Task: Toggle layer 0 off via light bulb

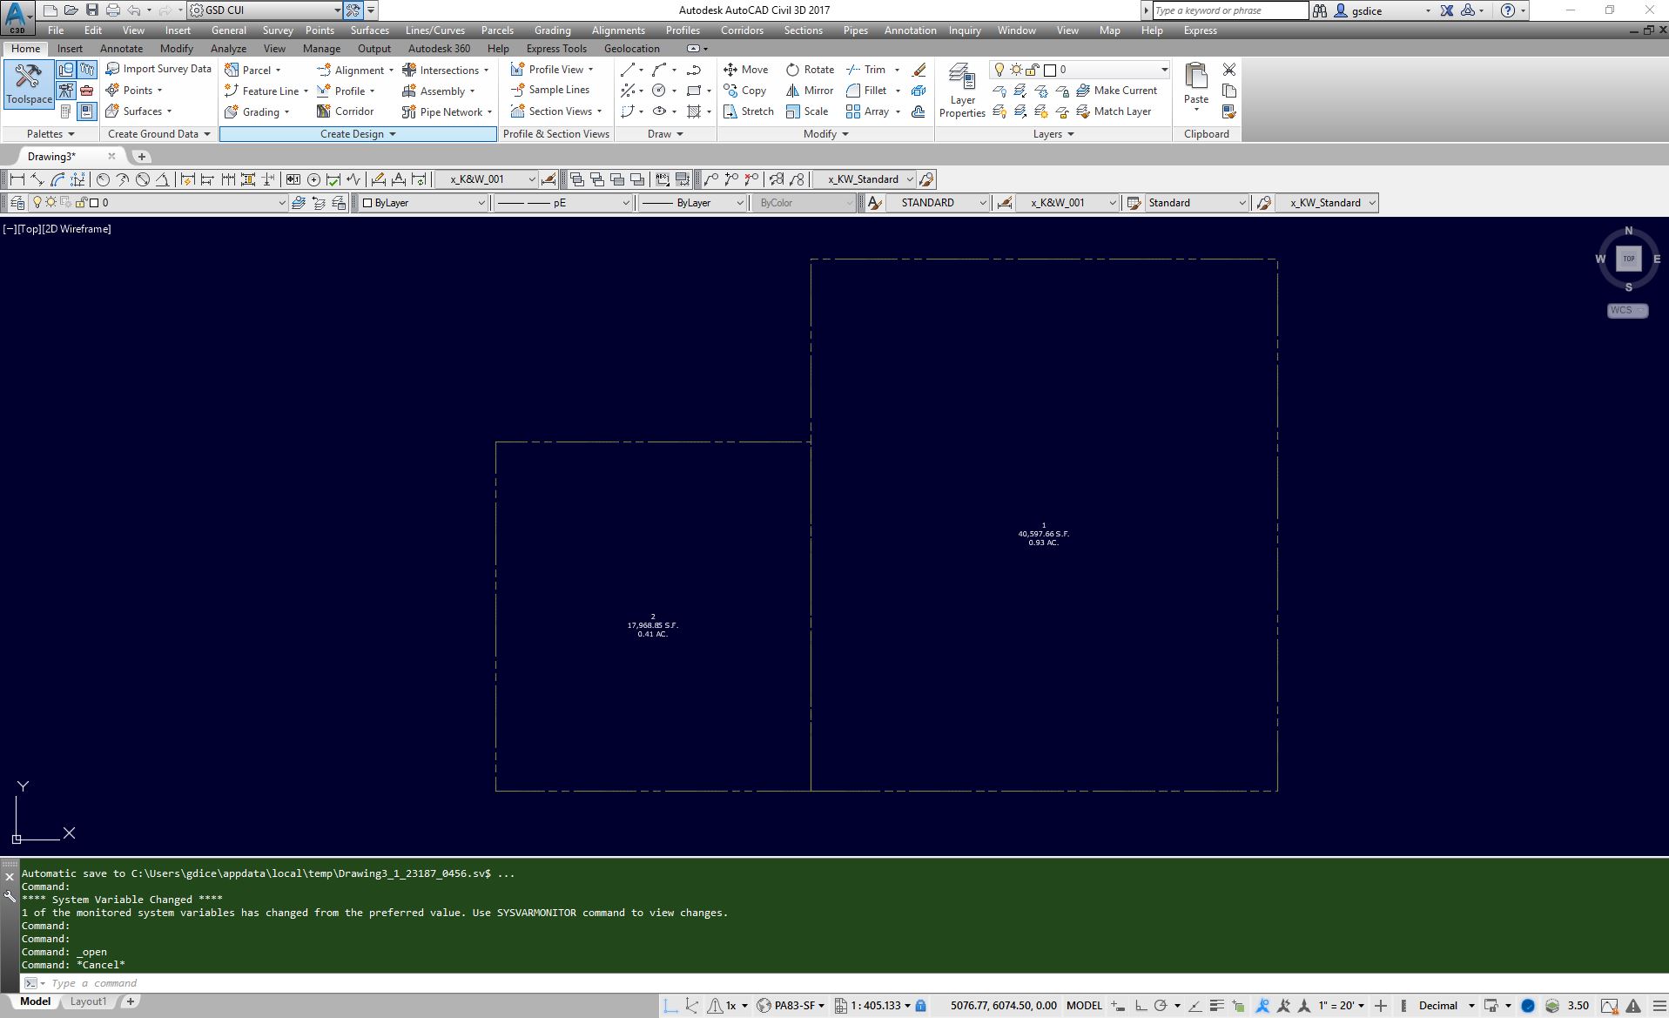Action: (x=997, y=69)
